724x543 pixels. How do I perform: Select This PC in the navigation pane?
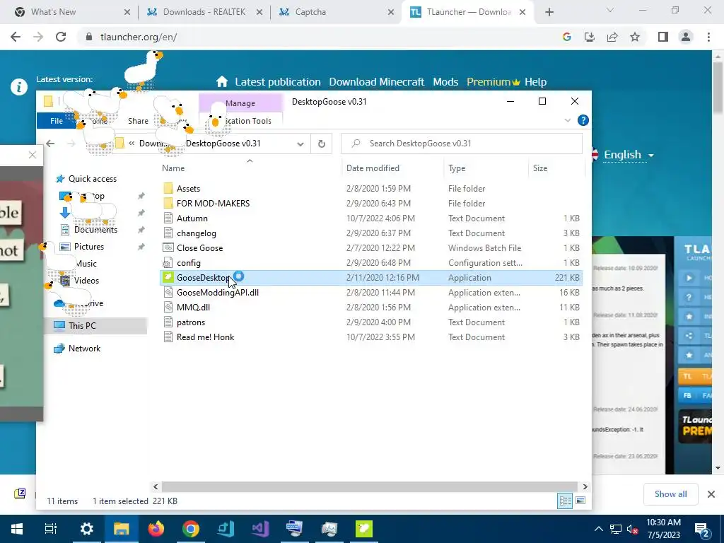82,325
